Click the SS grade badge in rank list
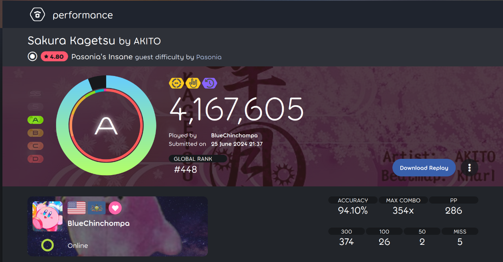503x262 pixels. [x=36, y=94]
